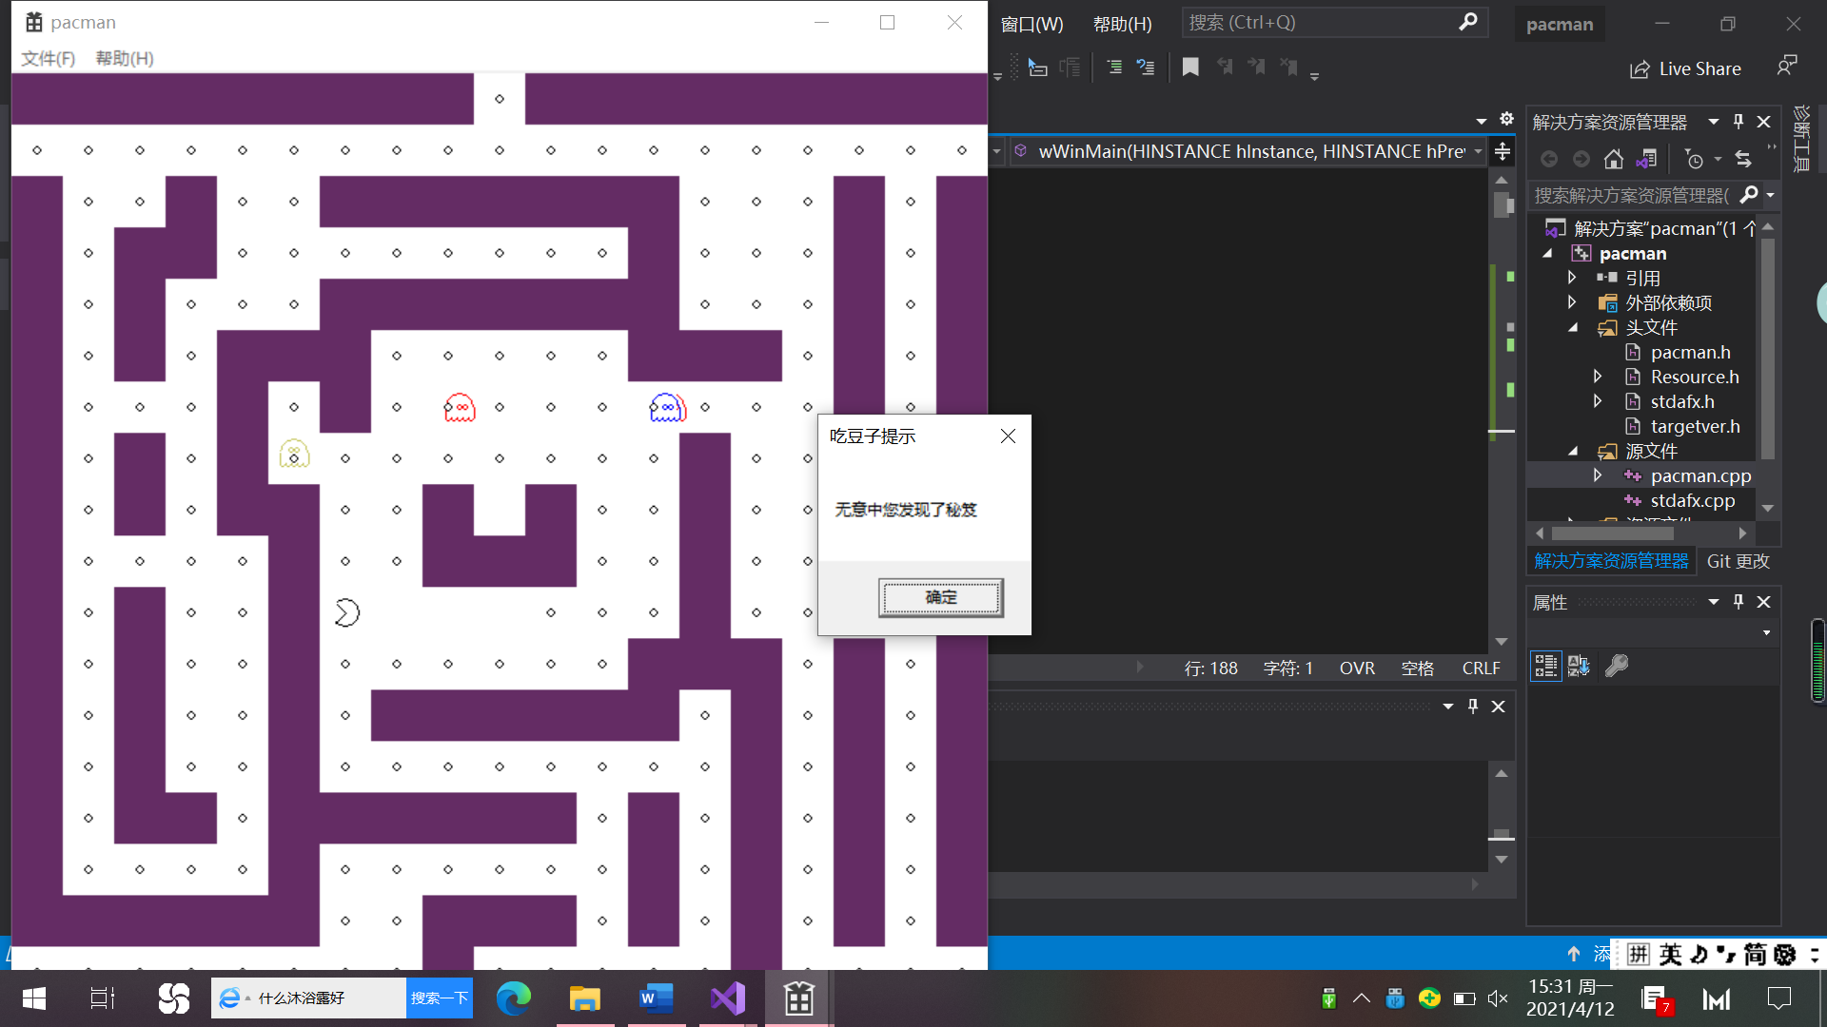This screenshot has width=1827, height=1027.
Task: Click switch views icon in Solution Explorer
Action: [1647, 159]
